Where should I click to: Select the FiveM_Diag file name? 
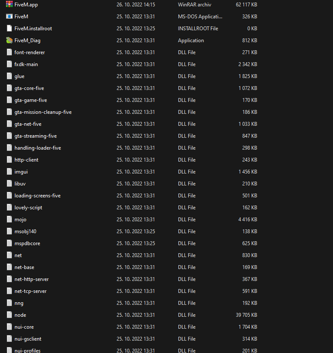click(27, 41)
